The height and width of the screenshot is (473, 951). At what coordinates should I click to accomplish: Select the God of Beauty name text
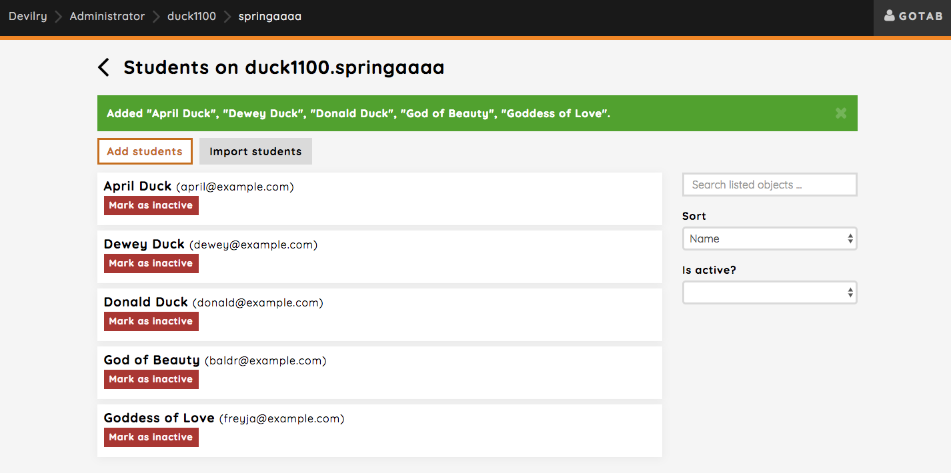[x=152, y=360]
